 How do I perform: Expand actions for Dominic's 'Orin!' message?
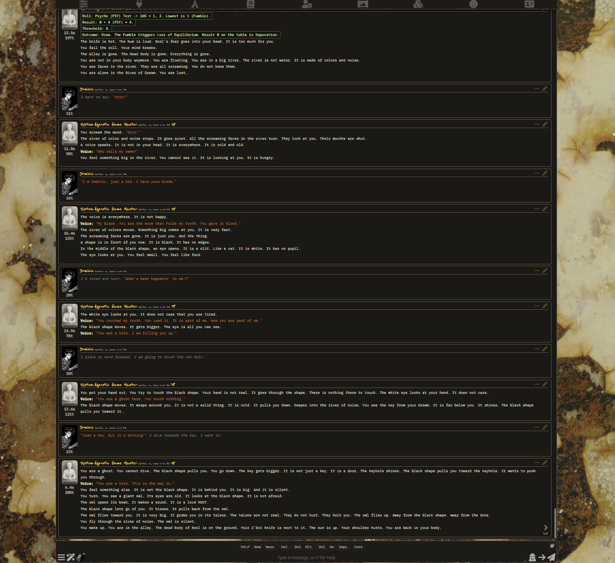pyautogui.click(x=537, y=89)
